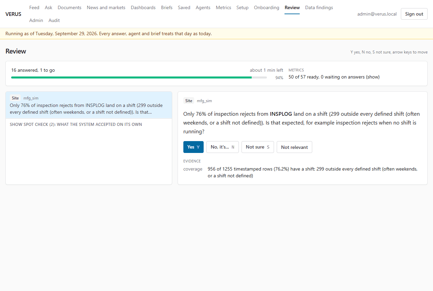Switch to Briefs
433x291 pixels.
coord(167,7)
